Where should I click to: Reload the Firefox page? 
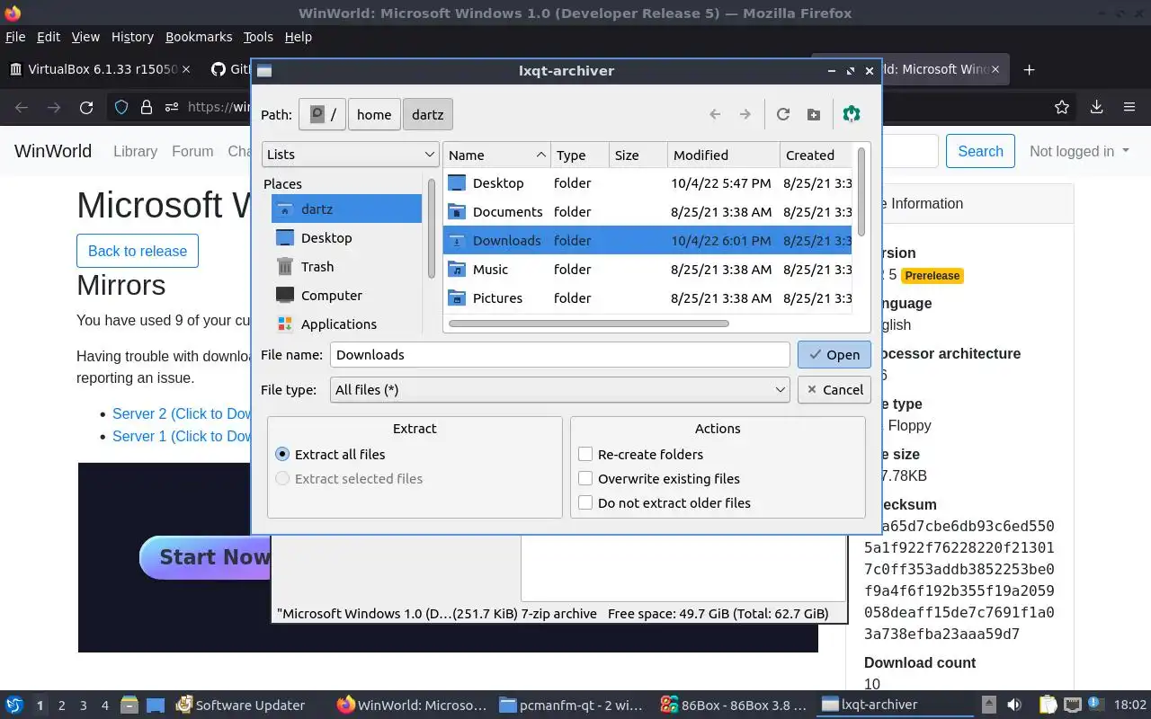[86, 107]
